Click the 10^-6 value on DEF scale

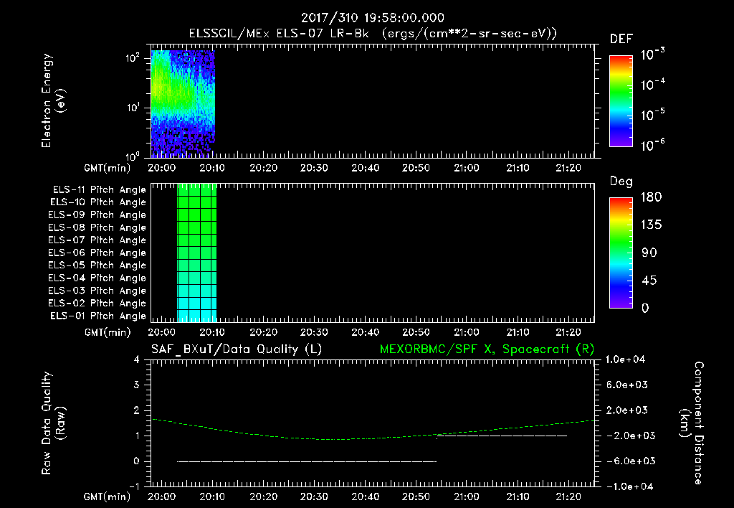pos(652,145)
